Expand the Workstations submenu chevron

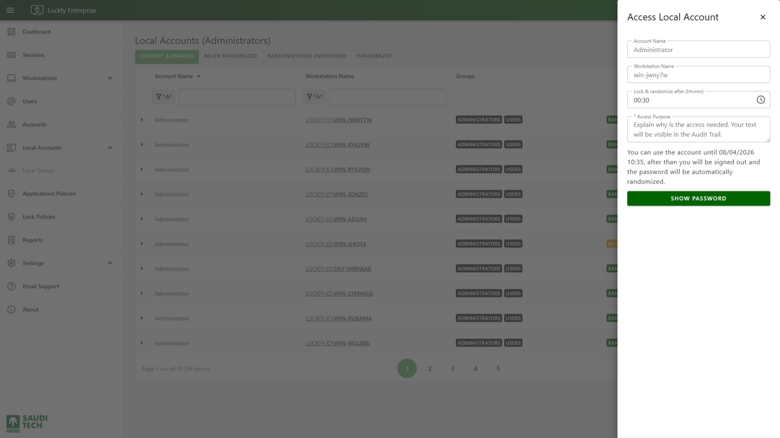tap(110, 78)
